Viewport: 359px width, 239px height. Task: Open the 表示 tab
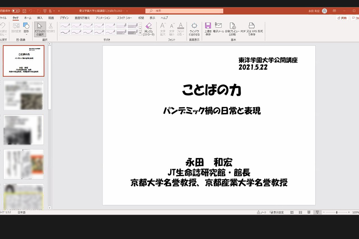click(x=152, y=18)
